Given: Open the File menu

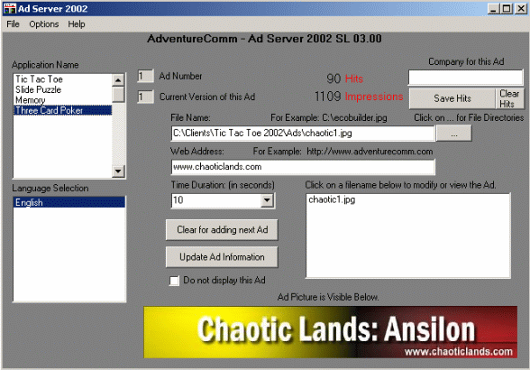Looking at the screenshot, I should click(13, 24).
